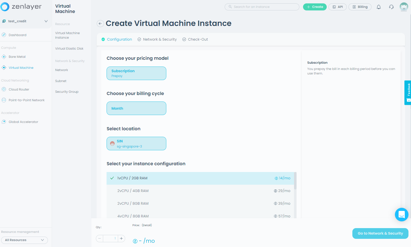Open Point-to-Point Network
Viewport: 411px width, 247px height.
[x=26, y=100]
